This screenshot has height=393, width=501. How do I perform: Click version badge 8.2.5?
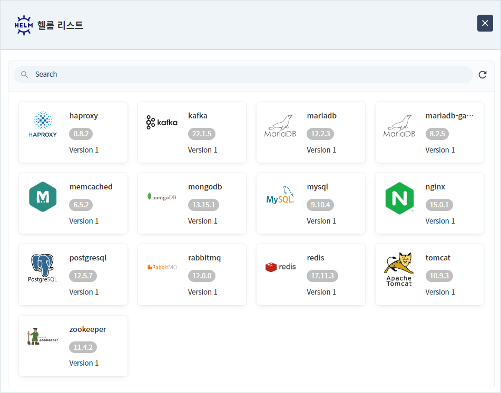coord(437,134)
